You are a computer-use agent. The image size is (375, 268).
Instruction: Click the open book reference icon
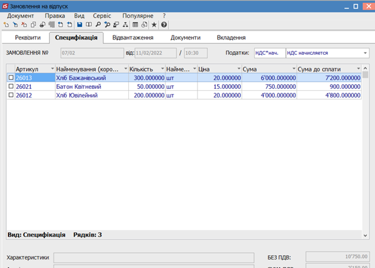tap(89, 25)
